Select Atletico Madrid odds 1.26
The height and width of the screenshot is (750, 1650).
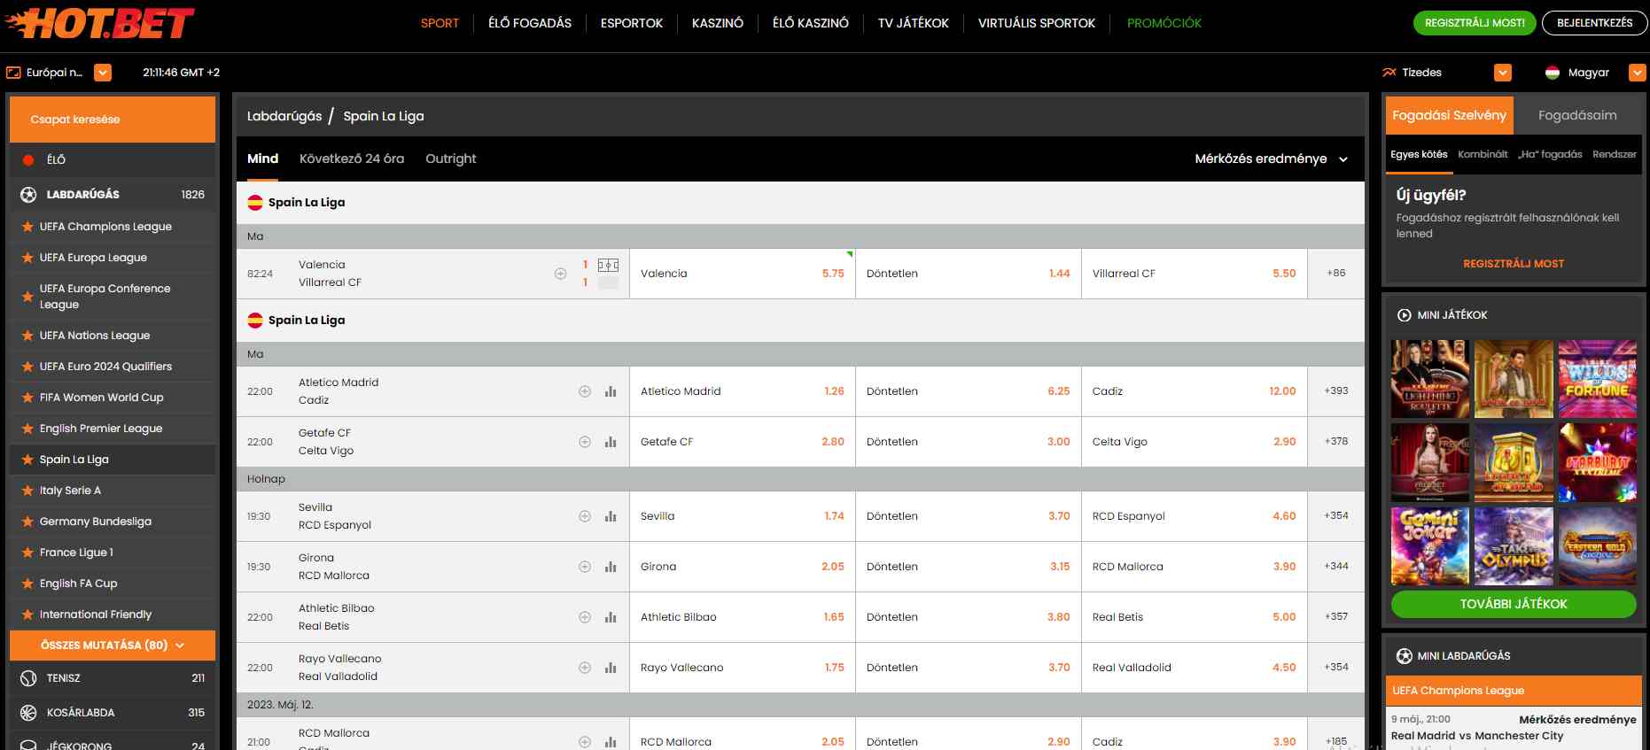(743, 391)
